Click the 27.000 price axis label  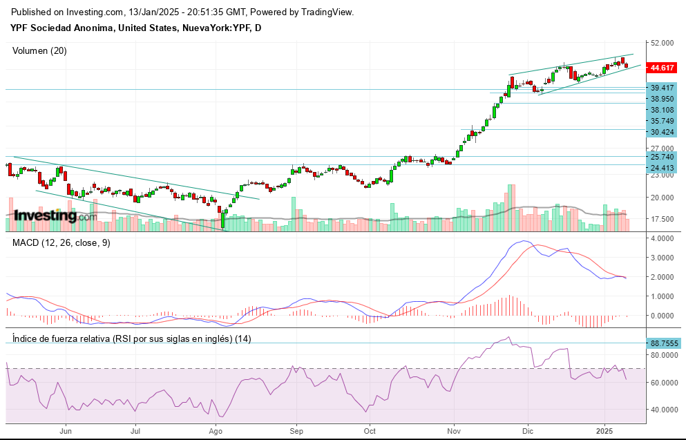click(x=662, y=149)
